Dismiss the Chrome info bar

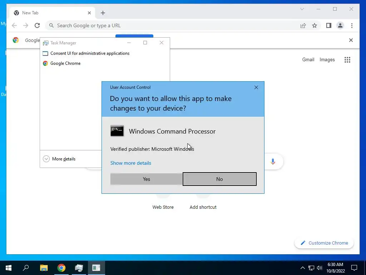(x=351, y=40)
